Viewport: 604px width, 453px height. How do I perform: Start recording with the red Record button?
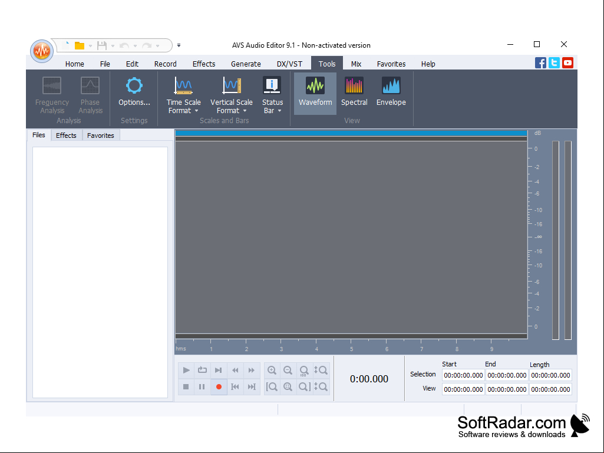point(219,387)
